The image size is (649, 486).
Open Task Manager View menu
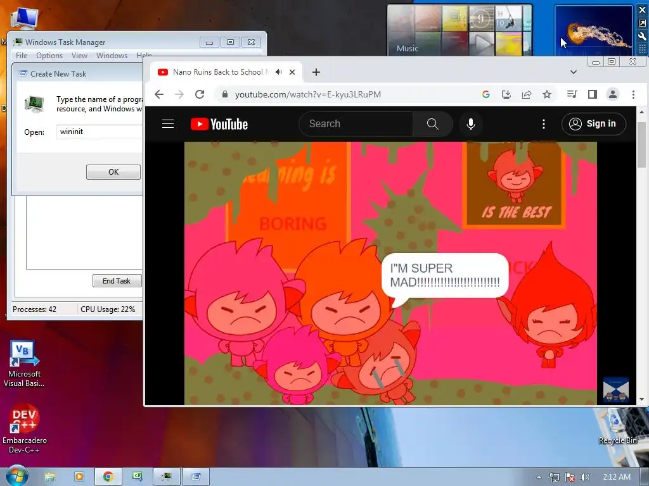click(79, 56)
